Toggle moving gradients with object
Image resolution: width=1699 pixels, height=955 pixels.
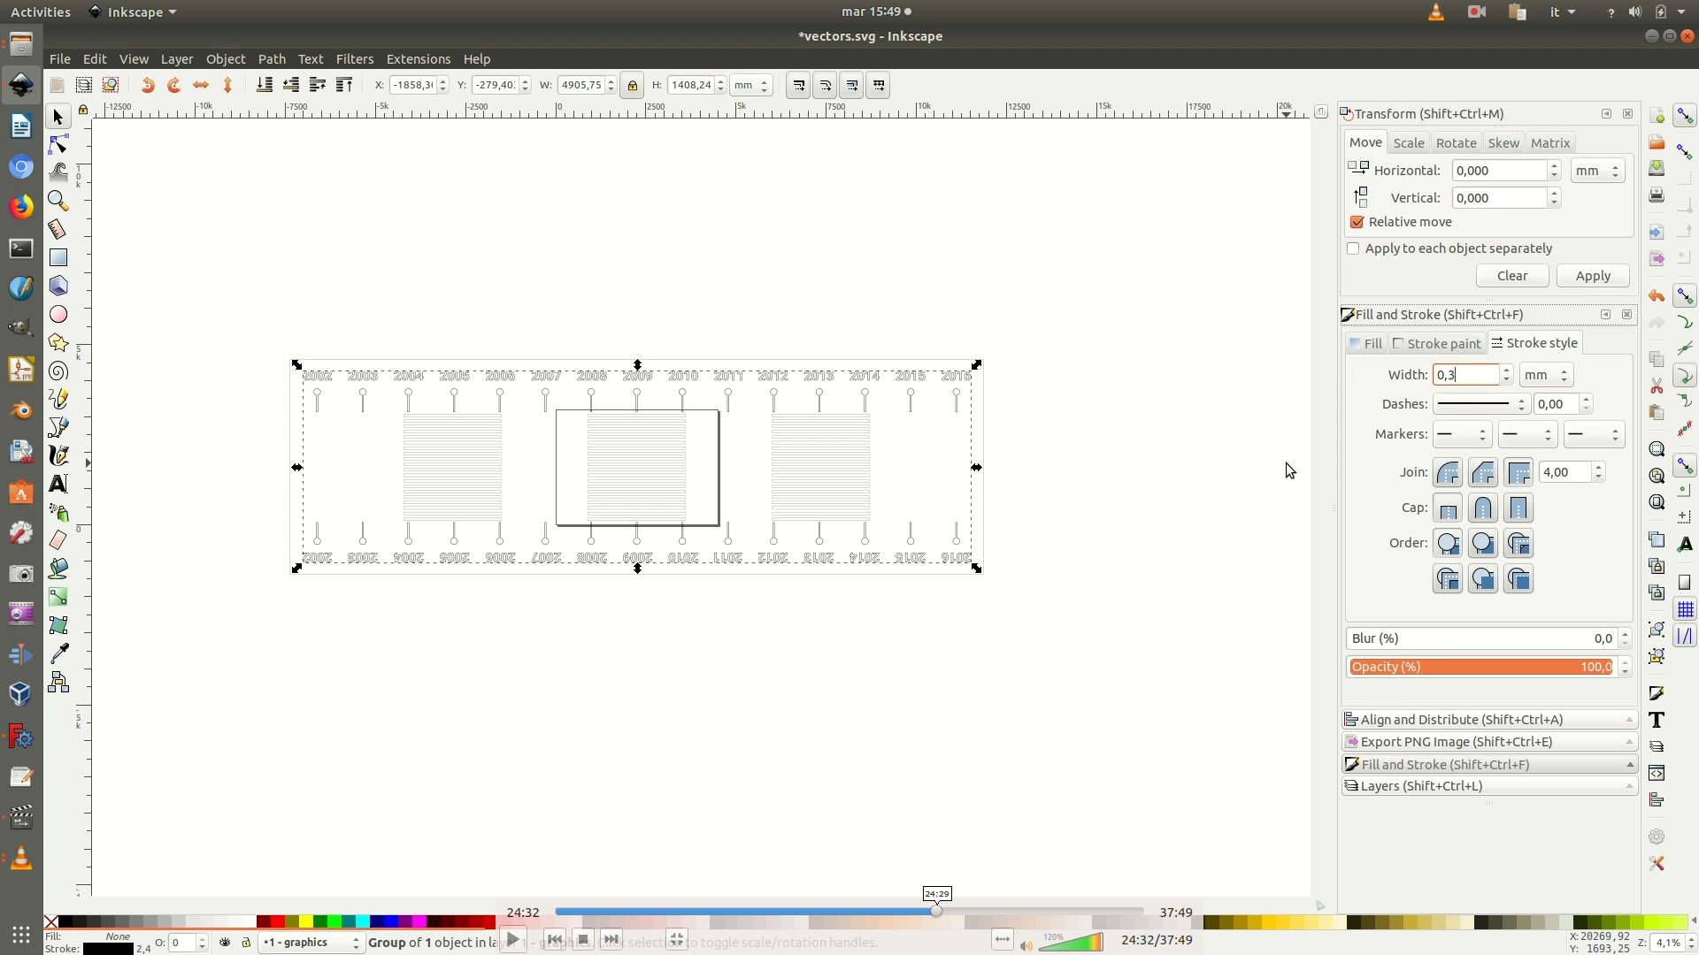pos(851,85)
